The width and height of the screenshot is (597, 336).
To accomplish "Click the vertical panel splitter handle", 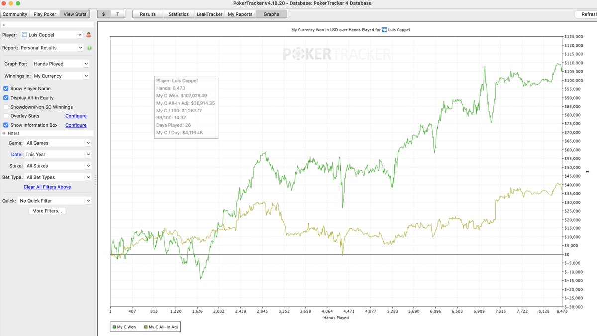I will pyautogui.click(x=95, y=180).
